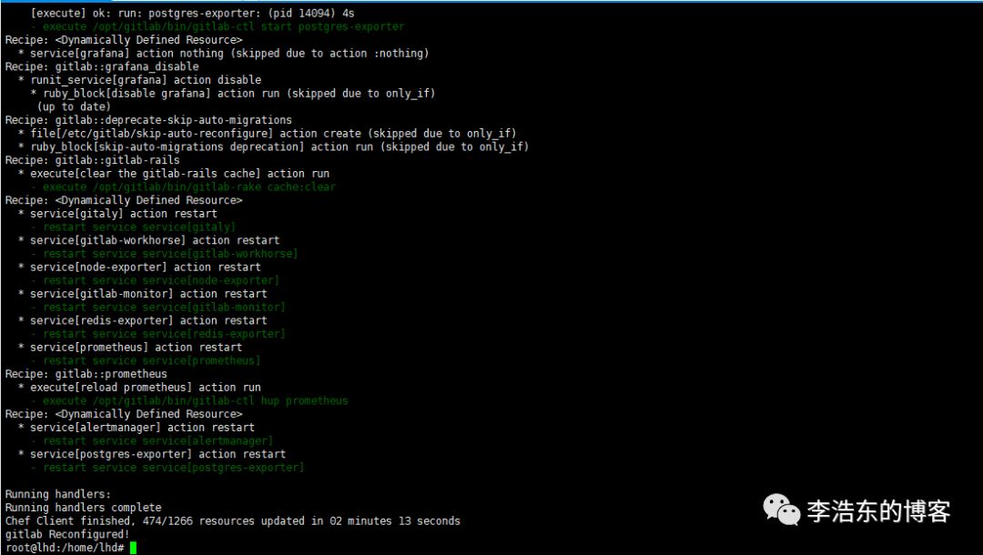This screenshot has width=983, height=555.
Task: Click the green terminal cursor block
Action: pos(133,548)
